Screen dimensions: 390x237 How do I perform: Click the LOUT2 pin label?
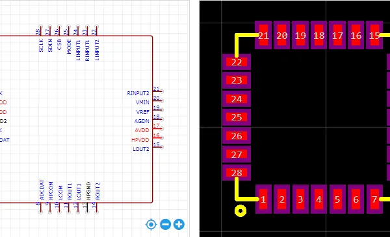coord(141,149)
